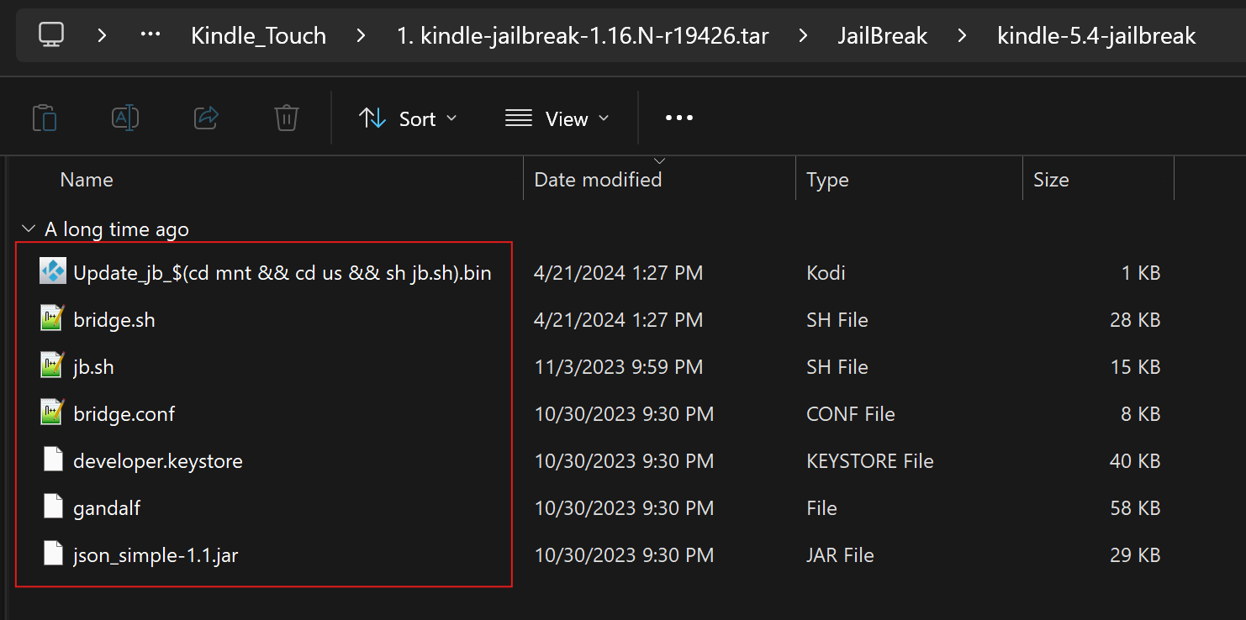
Task: Click the This PC monitor icon in address bar
Action: 51,35
